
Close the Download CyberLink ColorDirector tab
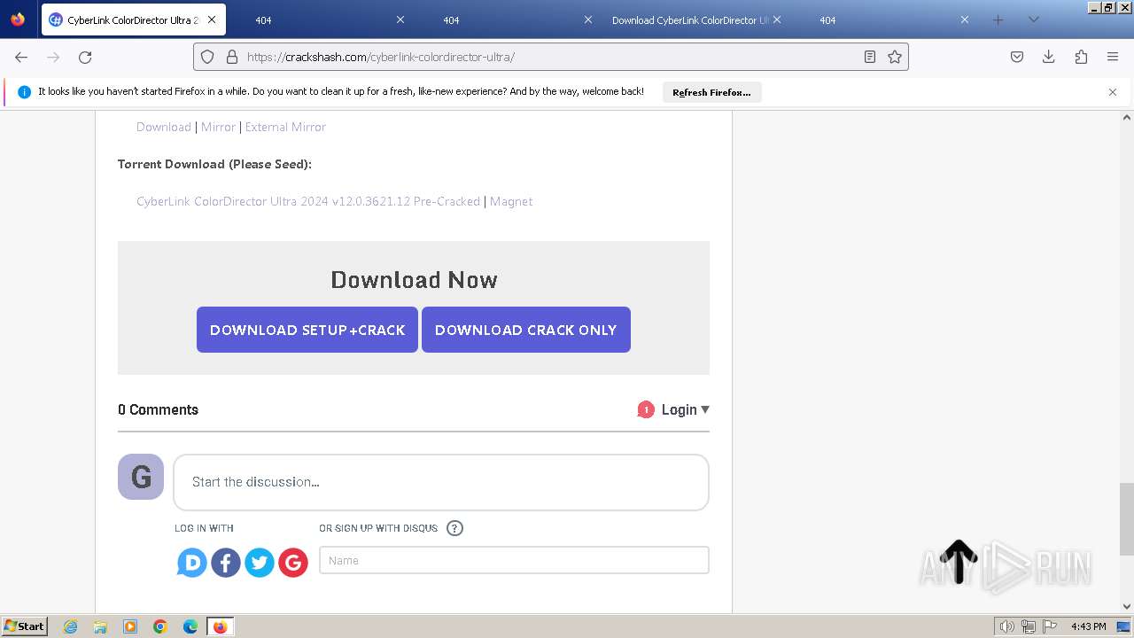click(x=776, y=19)
